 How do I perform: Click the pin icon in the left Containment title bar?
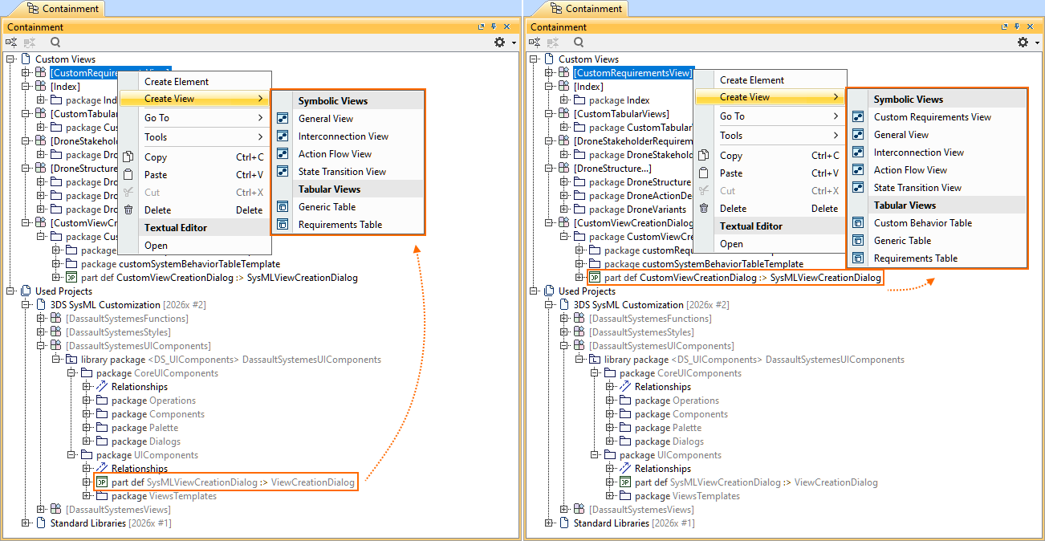coord(494,27)
